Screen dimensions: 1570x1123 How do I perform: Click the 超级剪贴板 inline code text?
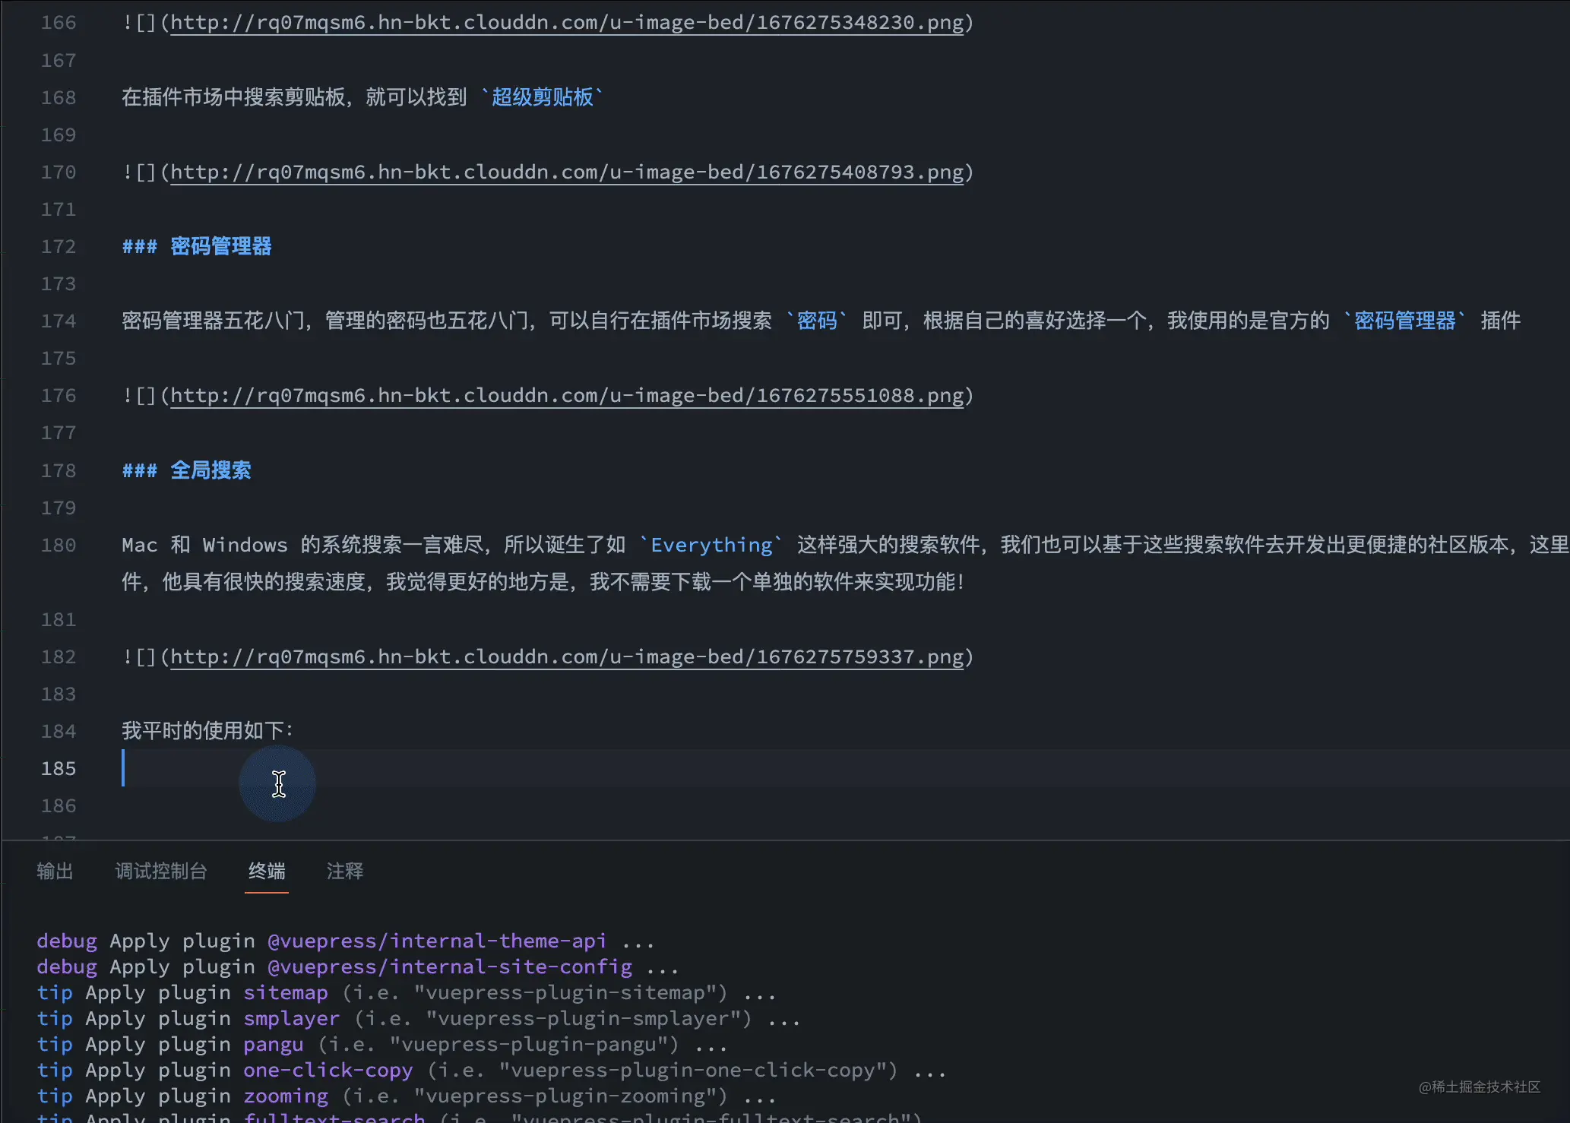coord(542,97)
